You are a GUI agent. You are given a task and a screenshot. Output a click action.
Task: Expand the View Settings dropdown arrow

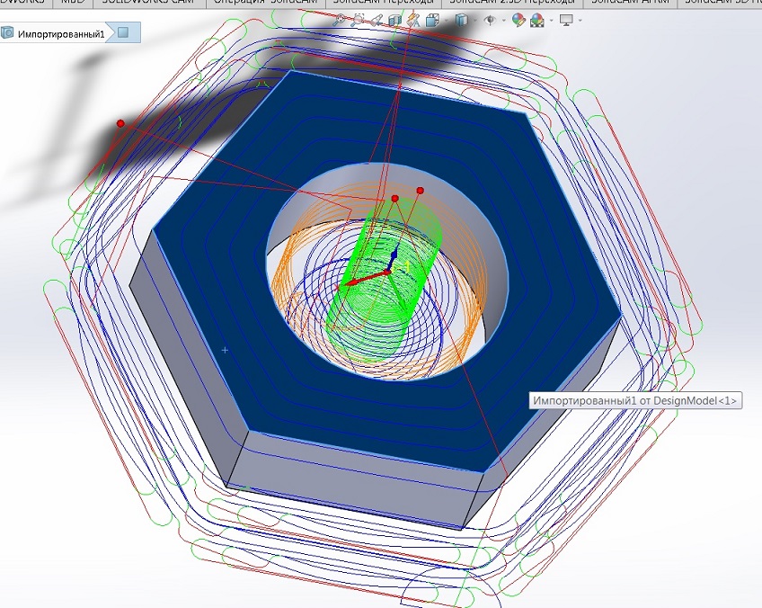point(580,21)
